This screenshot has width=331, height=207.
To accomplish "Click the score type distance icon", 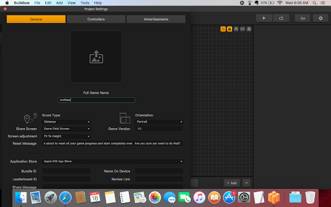I will pyautogui.click(x=30, y=118).
